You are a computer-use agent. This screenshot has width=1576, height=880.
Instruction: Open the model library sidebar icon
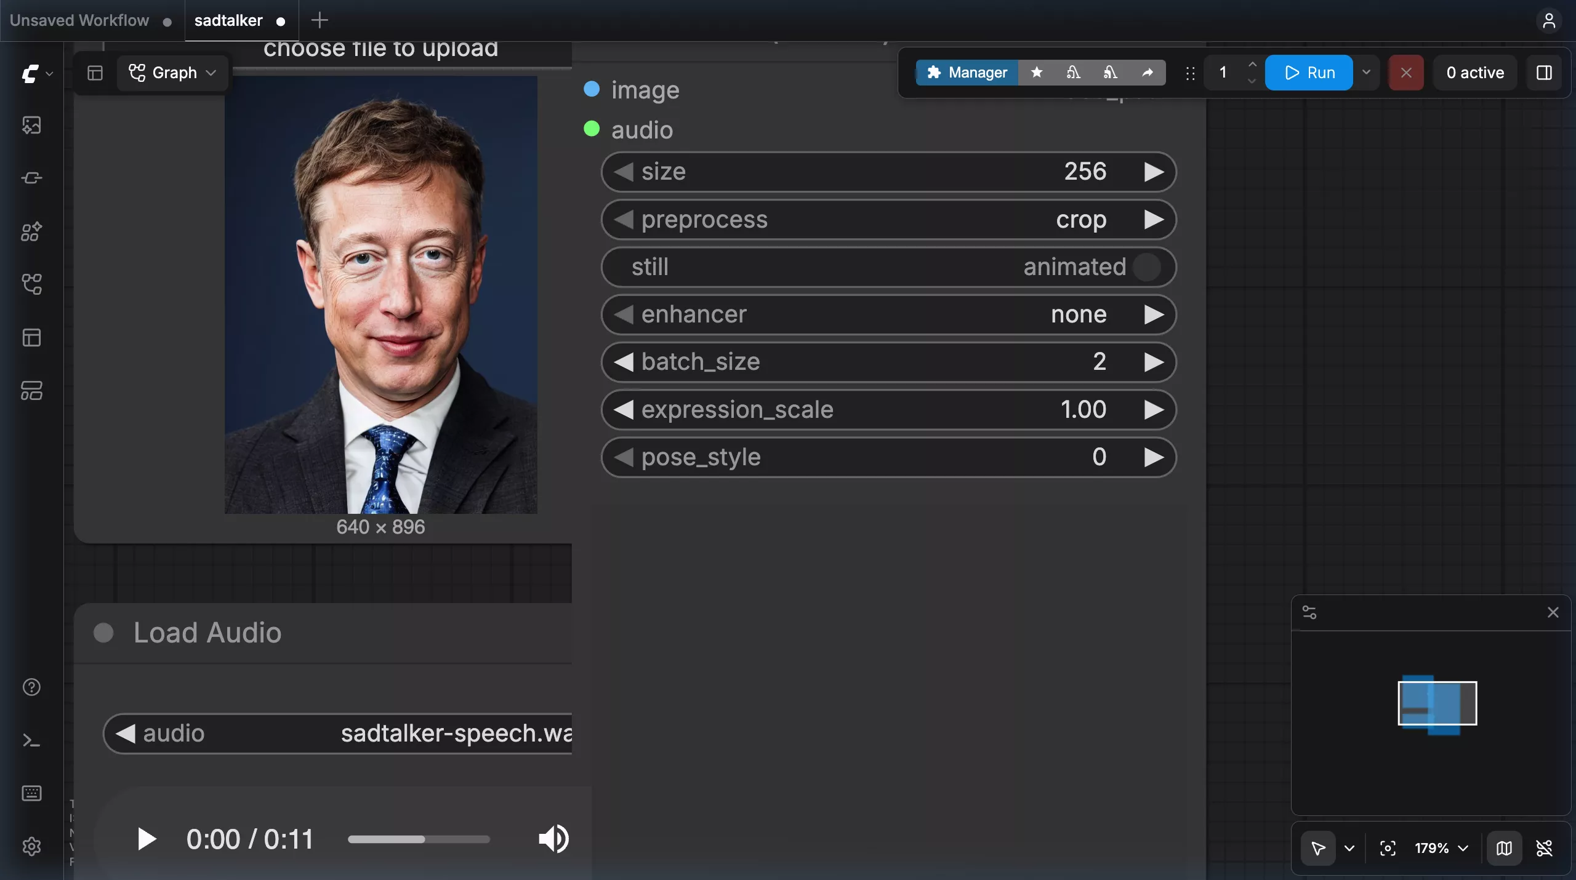pyautogui.click(x=31, y=231)
